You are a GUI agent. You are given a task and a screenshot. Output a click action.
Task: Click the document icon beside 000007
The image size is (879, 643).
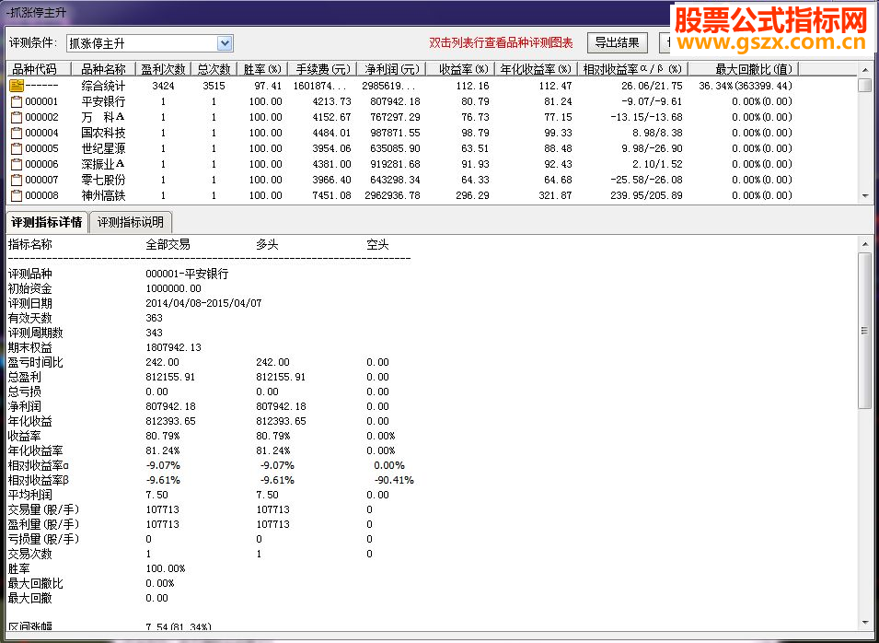tap(17, 181)
